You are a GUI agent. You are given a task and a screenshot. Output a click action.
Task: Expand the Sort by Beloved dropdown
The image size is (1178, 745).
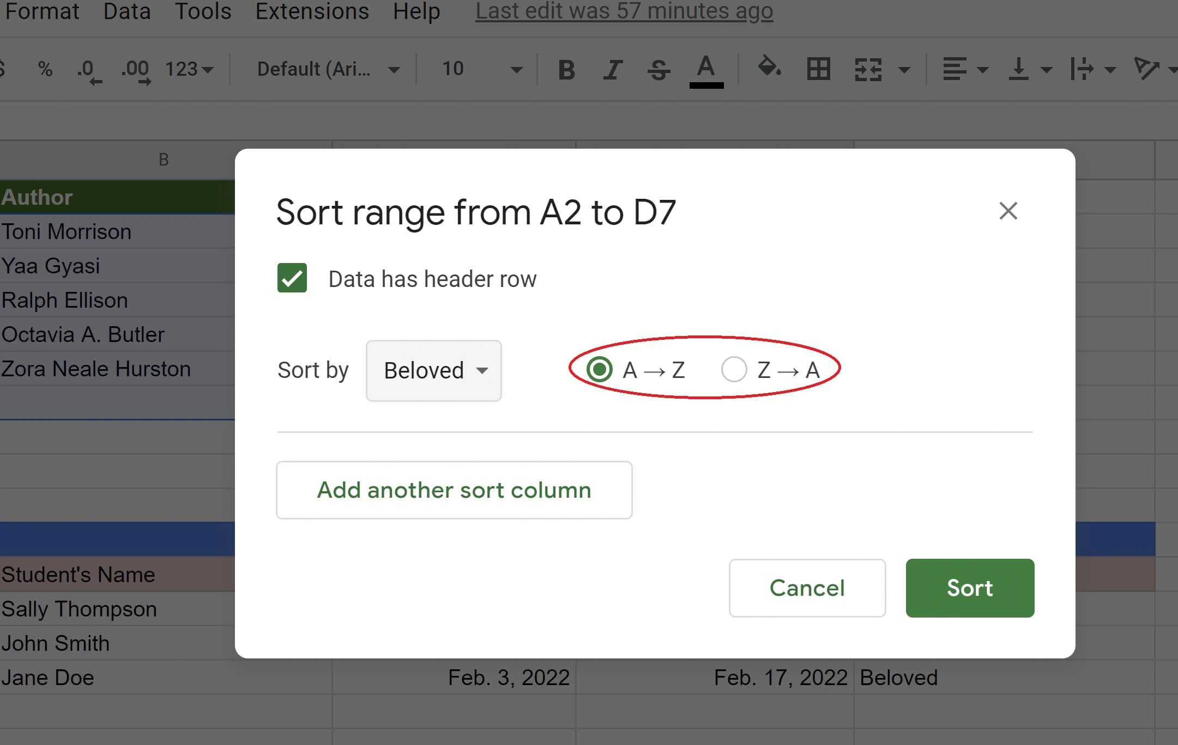tap(433, 370)
